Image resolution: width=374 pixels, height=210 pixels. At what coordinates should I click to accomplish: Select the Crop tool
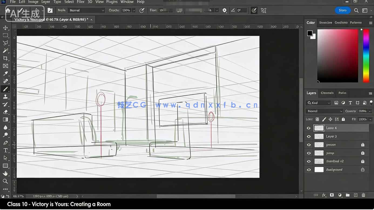click(5, 58)
